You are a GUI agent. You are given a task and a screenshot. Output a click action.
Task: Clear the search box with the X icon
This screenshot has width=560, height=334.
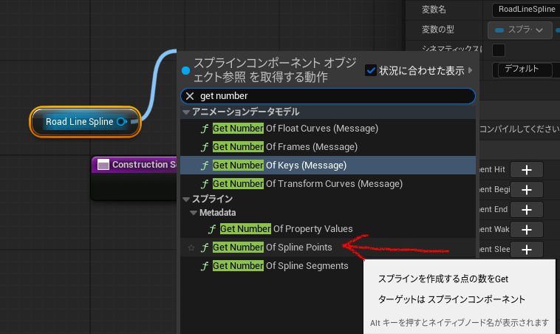[x=190, y=96]
